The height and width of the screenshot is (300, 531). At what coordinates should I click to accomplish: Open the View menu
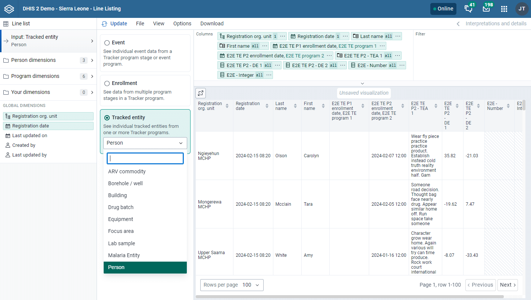[x=158, y=23]
